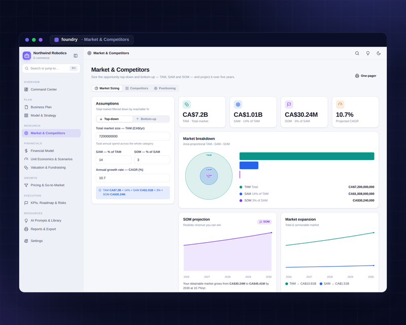Image resolution: width=406 pixels, height=325 pixels.
Task: Switch to the Market Sizing tab
Action: [107, 88]
